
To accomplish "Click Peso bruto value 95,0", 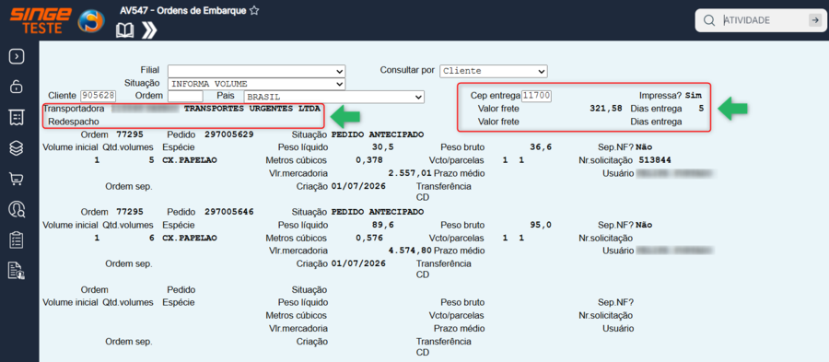I will point(541,225).
